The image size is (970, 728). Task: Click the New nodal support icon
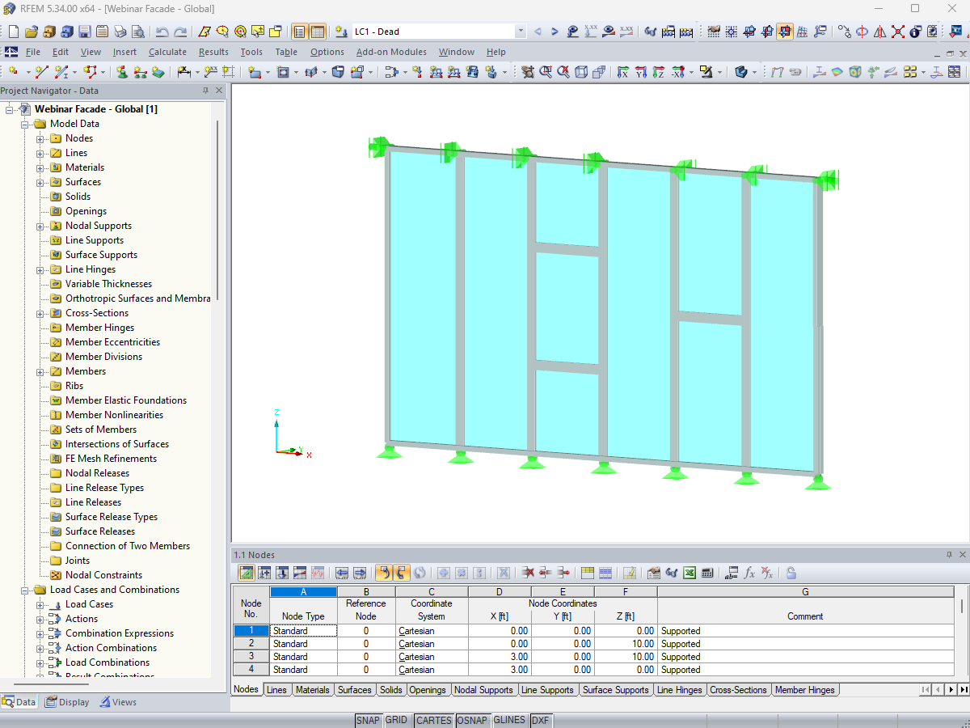tap(121, 72)
